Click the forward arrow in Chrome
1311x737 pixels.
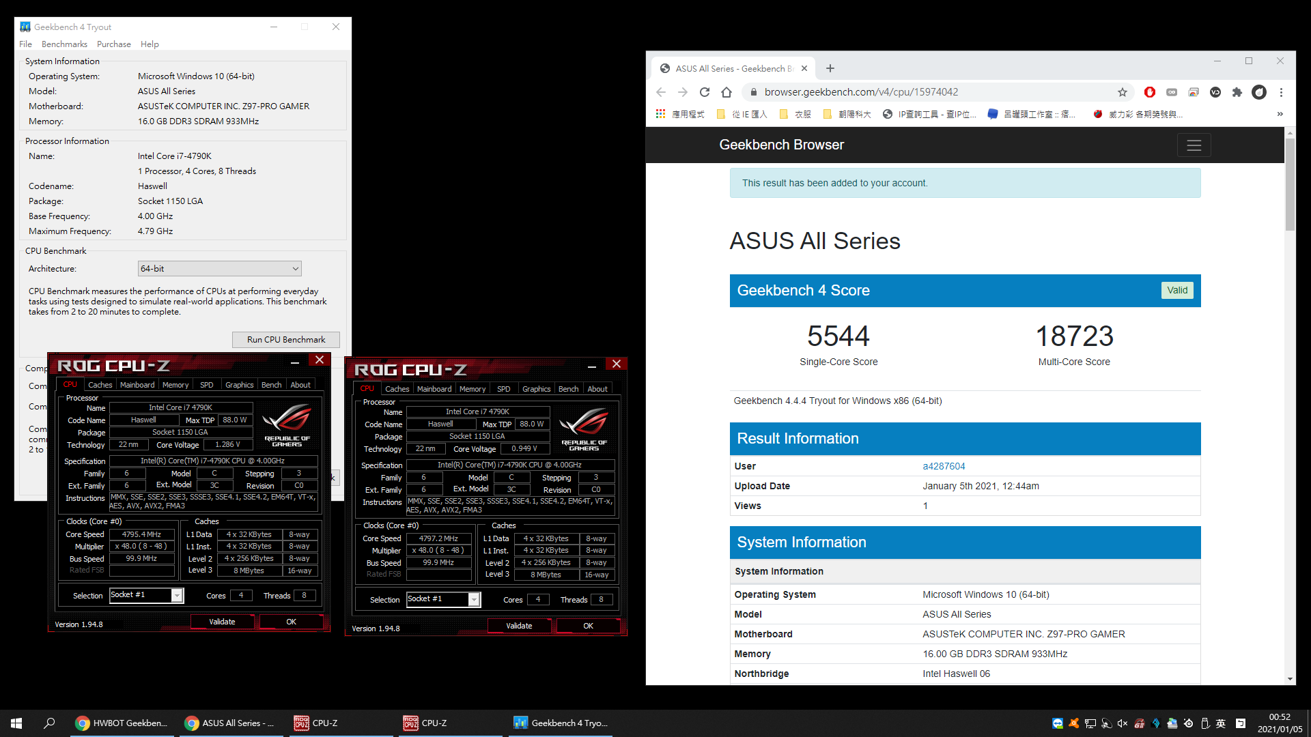click(x=682, y=92)
